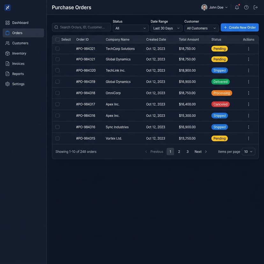Open the Dashboard grid icon
This screenshot has height=264, width=264.
(x=7, y=23)
